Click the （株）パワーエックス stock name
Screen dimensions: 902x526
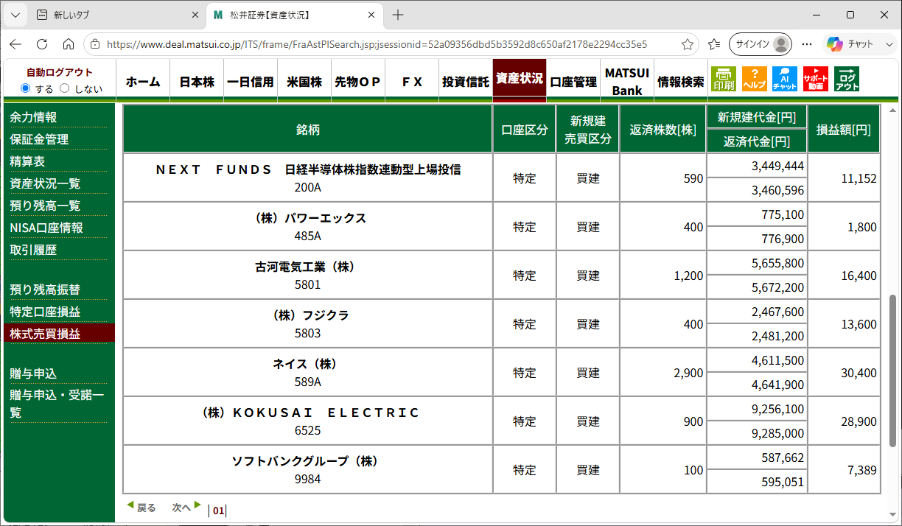click(307, 218)
